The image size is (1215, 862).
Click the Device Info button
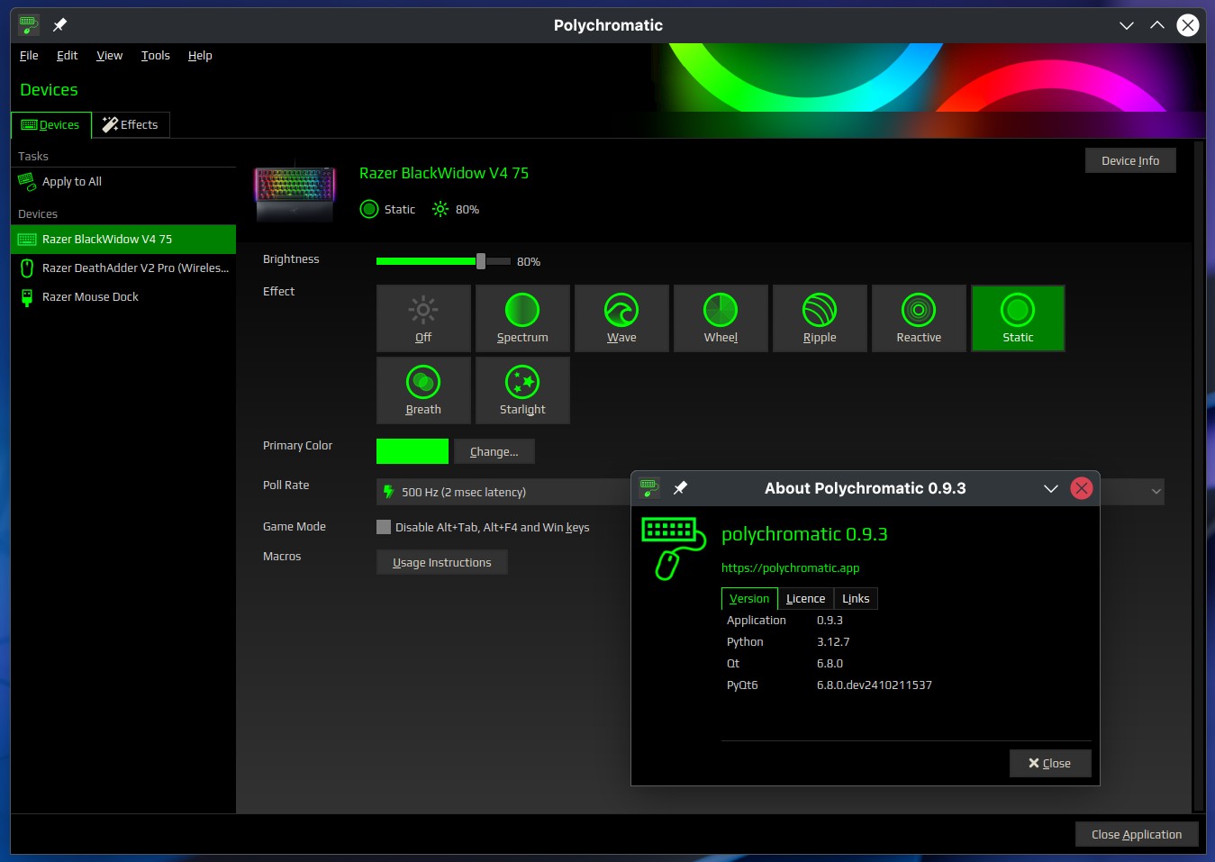click(1130, 161)
